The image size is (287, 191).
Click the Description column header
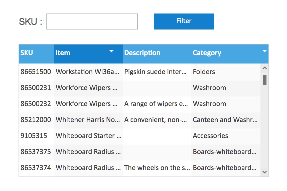(x=157, y=54)
